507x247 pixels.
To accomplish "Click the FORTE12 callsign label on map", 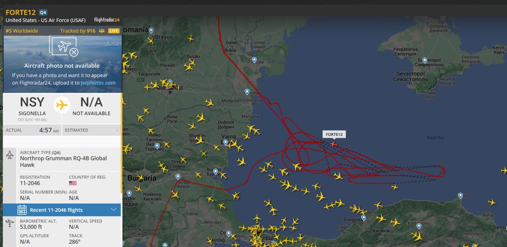I will (x=334, y=134).
